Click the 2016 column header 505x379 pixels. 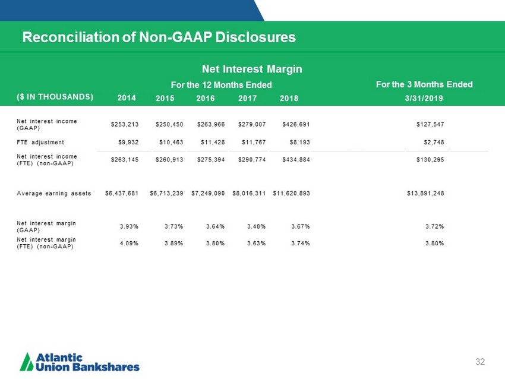[206, 98]
